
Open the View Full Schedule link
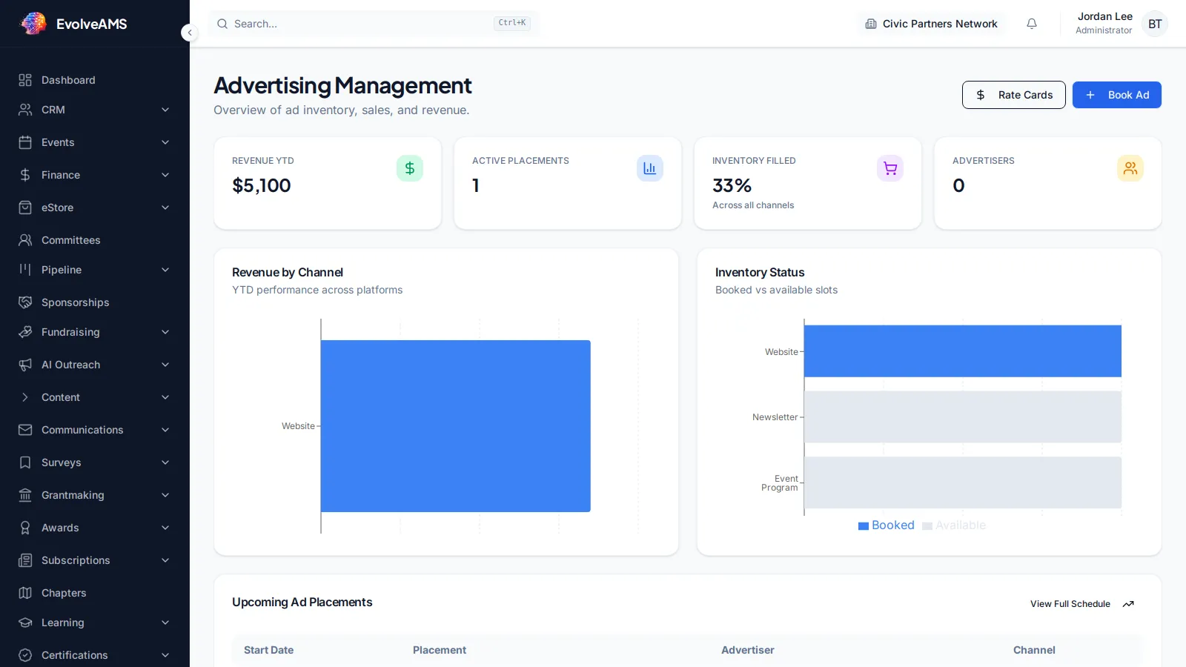point(1082,604)
